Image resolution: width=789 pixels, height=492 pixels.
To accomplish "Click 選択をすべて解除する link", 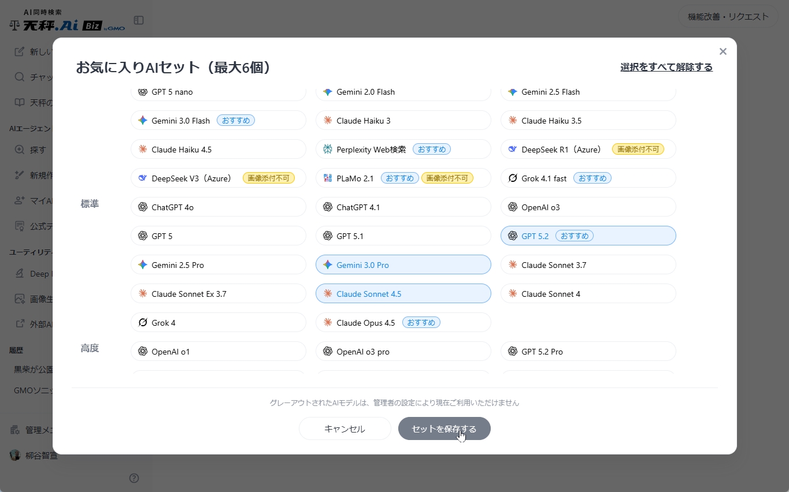I will click(x=666, y=67).
